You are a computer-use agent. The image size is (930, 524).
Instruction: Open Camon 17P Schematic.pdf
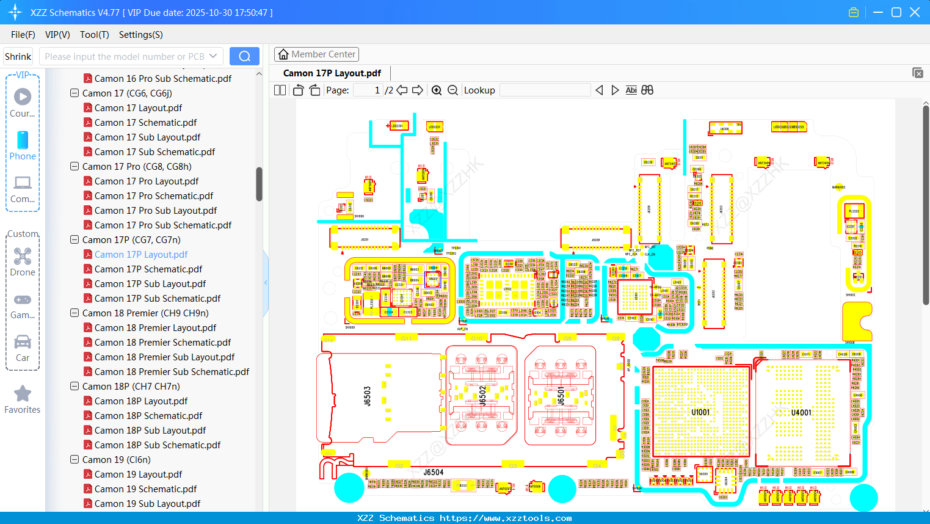(148, 269)
